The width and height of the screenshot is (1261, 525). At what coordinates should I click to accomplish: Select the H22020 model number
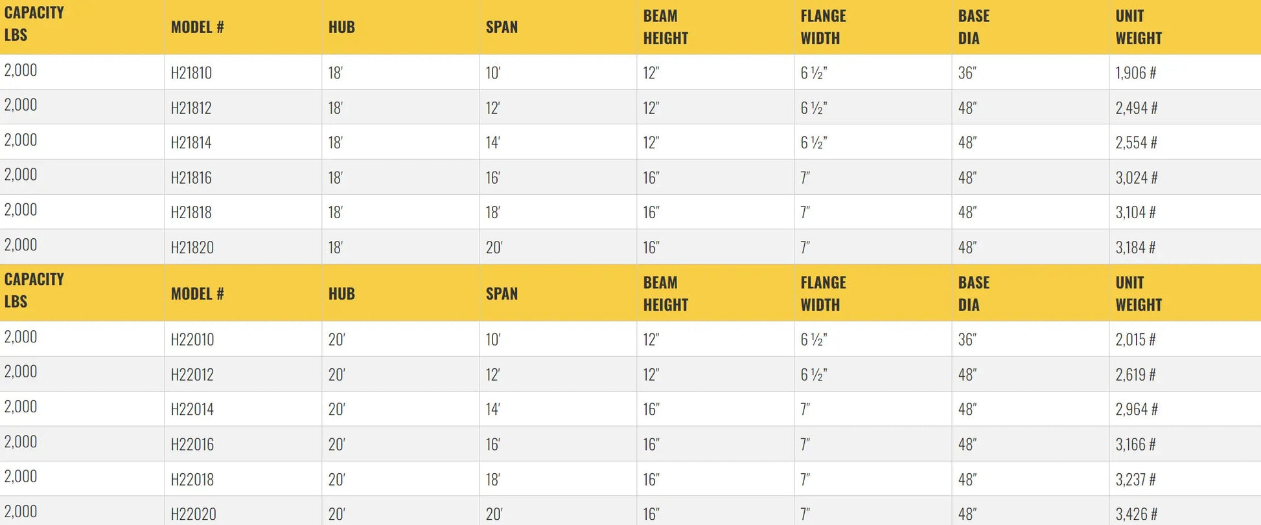(x=193, y=514)
